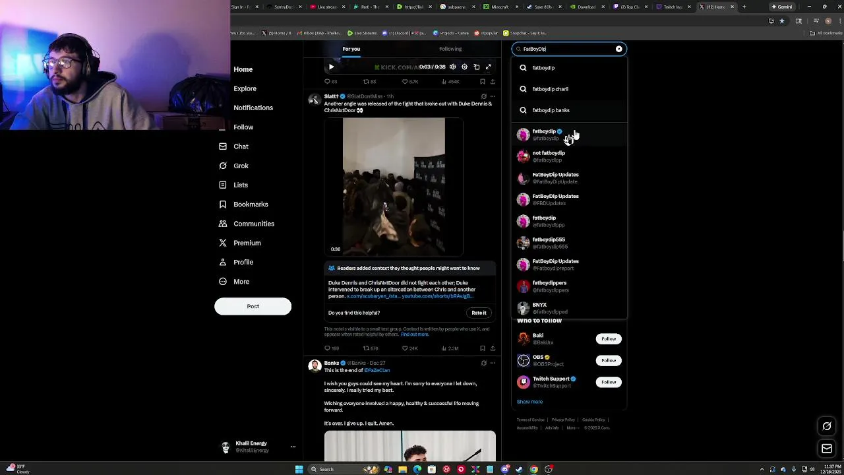The width and height of the screenshot is (844, 475).
Task: Select the 'fatboydip' search suggestion
Action: coord(569,68)
